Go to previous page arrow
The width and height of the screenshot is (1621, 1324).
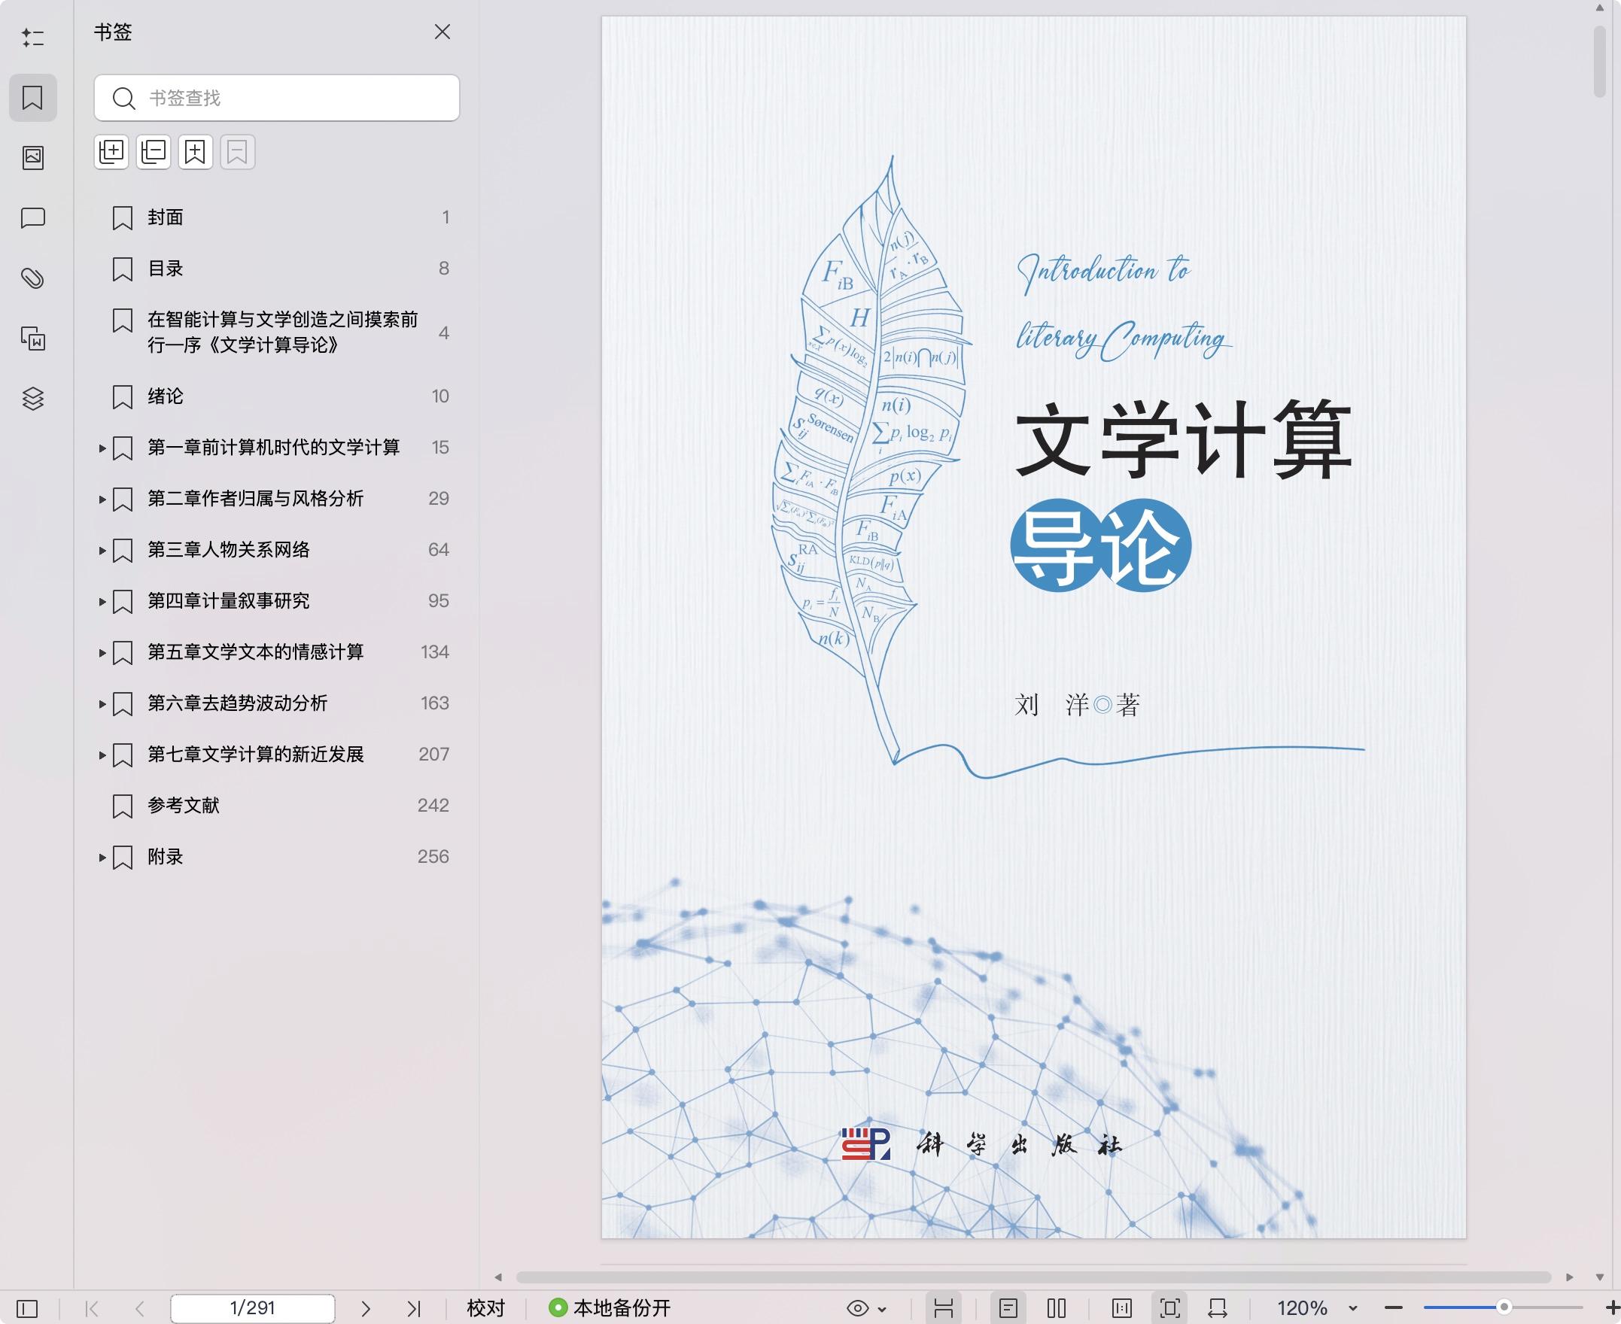pos(139,1309)
